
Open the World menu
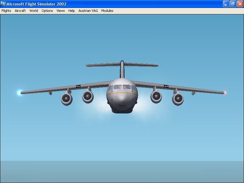click(x=34, y=11)
